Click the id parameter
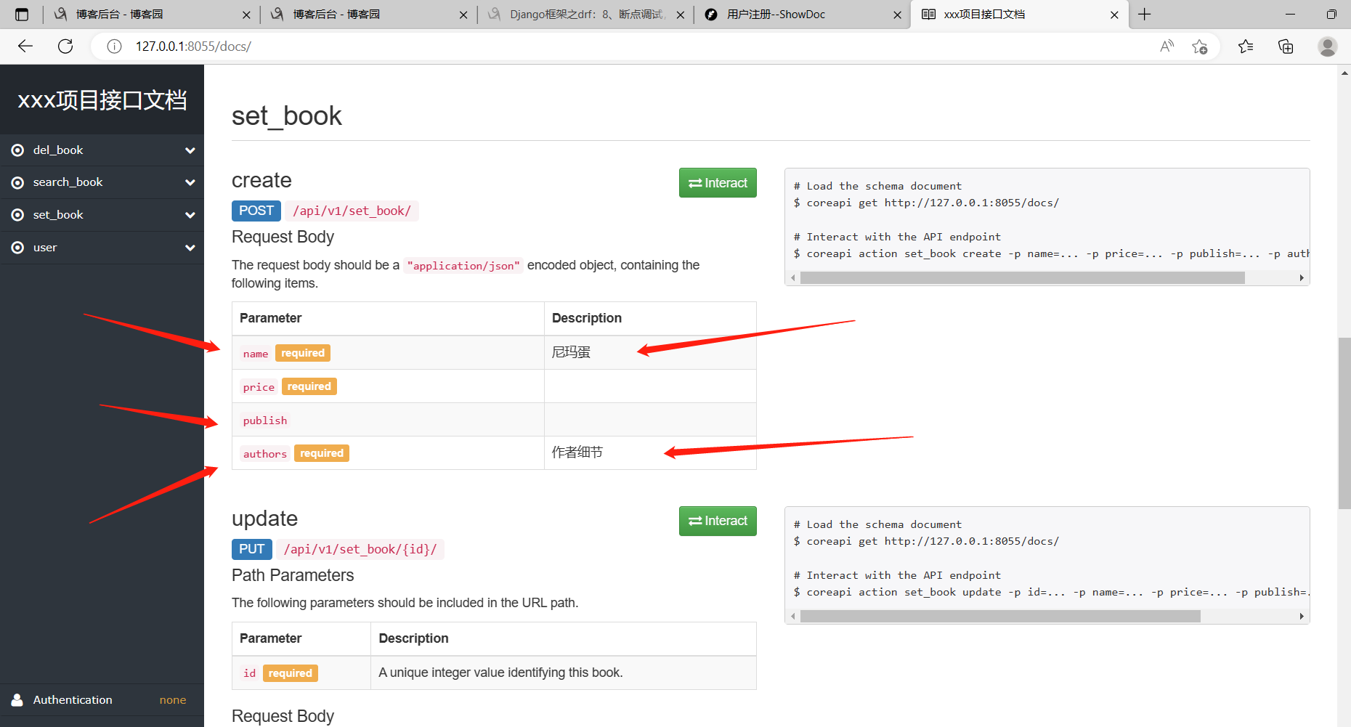The height and width of the screenshot is (727, 1351). tap(249, 673)
